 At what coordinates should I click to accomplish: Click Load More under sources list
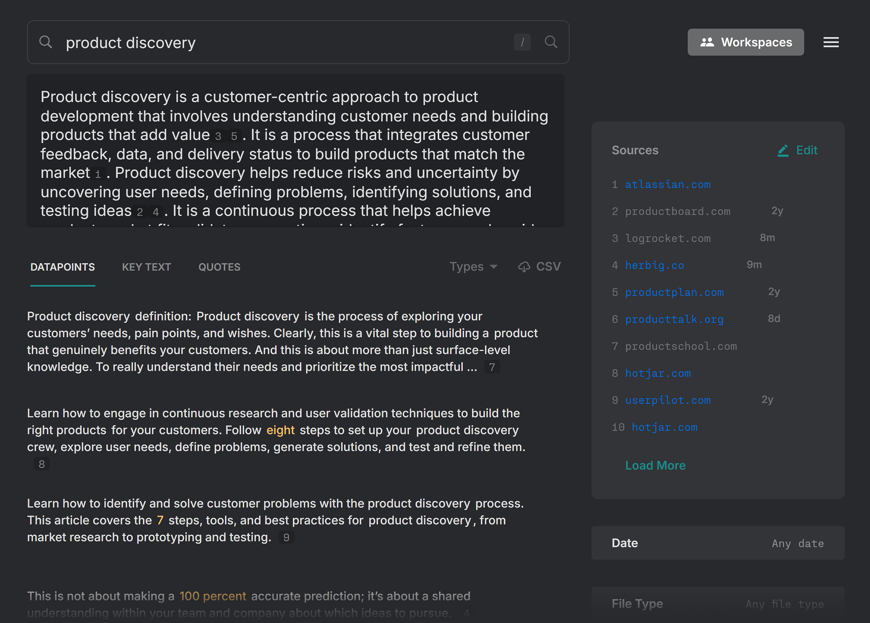click(x=655, y=466)
